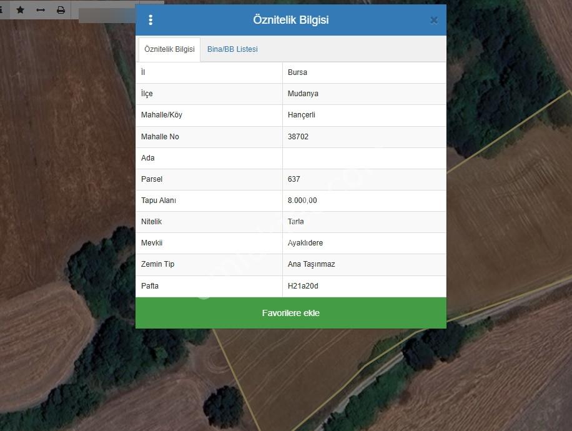Select the Öznitelik Bilgisi tab
572x431 pixels.
169,49
